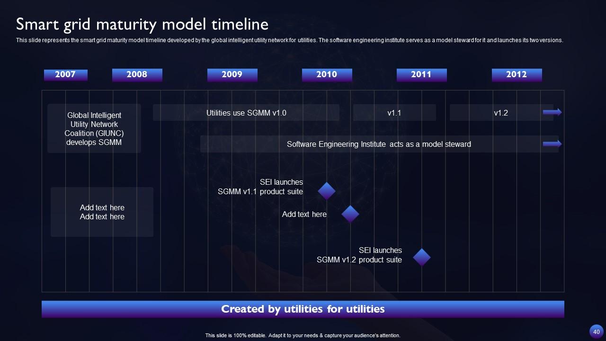Select the diamond marker next to Add text here
Viewport: 606px width, 341px height.
(350, 214)
